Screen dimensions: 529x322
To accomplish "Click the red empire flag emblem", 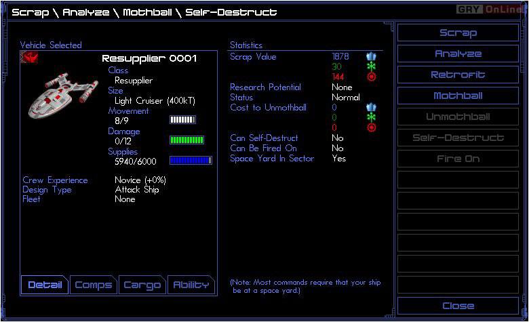I will [x=29, y=58].
